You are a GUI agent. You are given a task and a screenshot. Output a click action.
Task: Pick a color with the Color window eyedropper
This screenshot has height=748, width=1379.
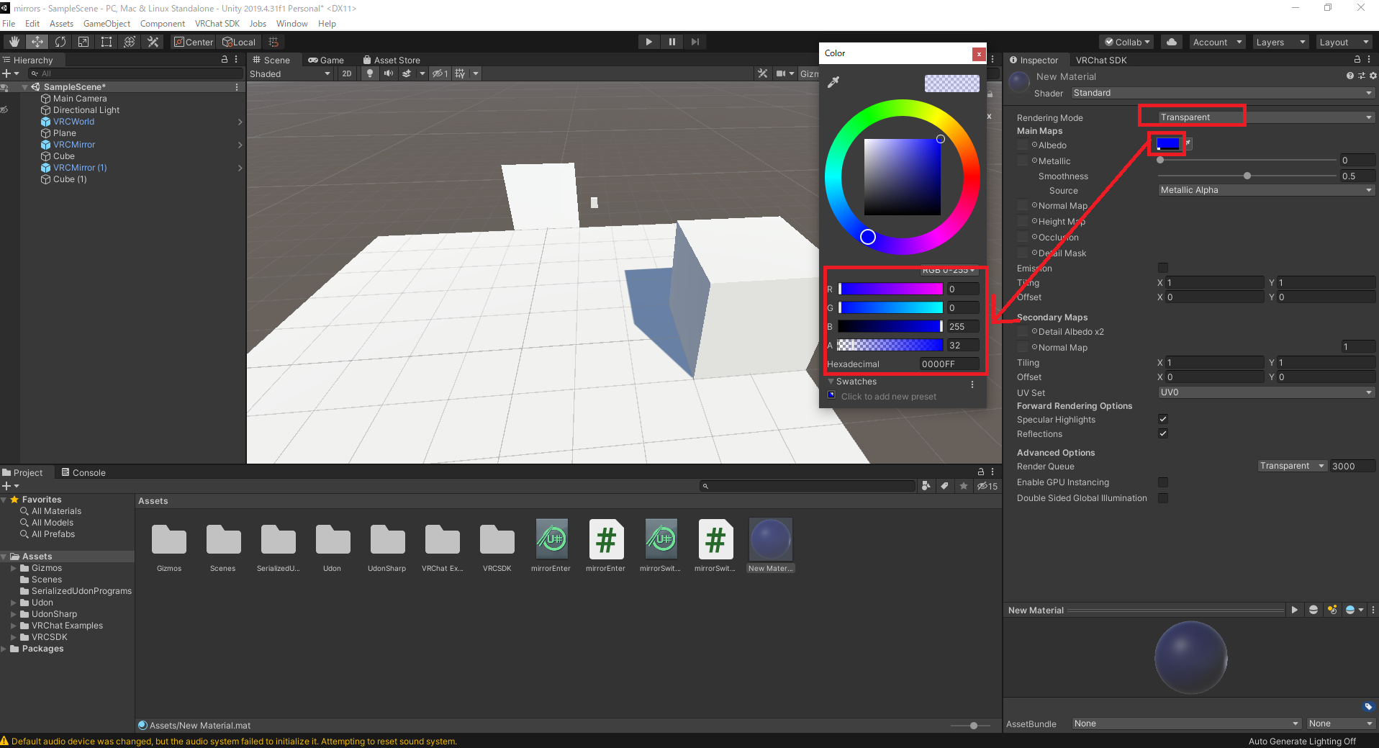(x=833, y=82)
